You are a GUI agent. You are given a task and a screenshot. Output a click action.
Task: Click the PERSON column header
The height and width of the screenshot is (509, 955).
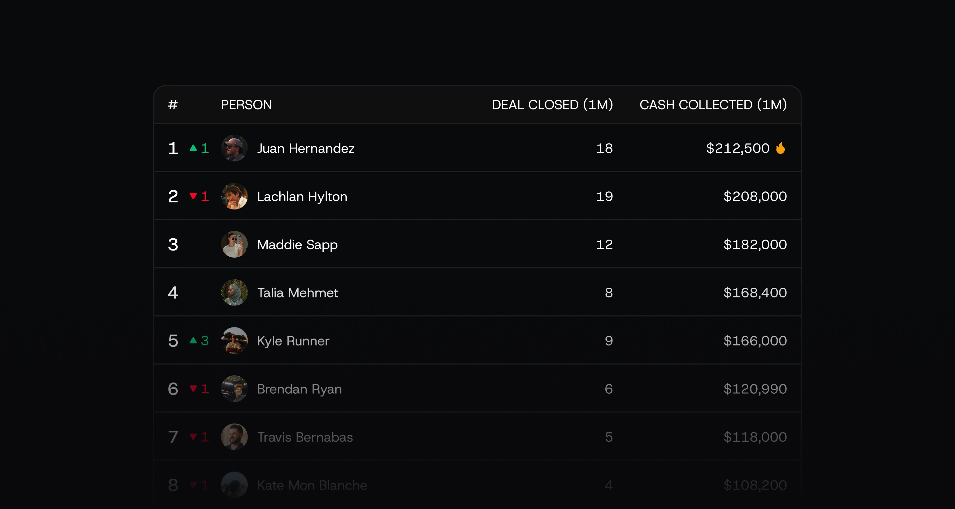tap(246, 105)
